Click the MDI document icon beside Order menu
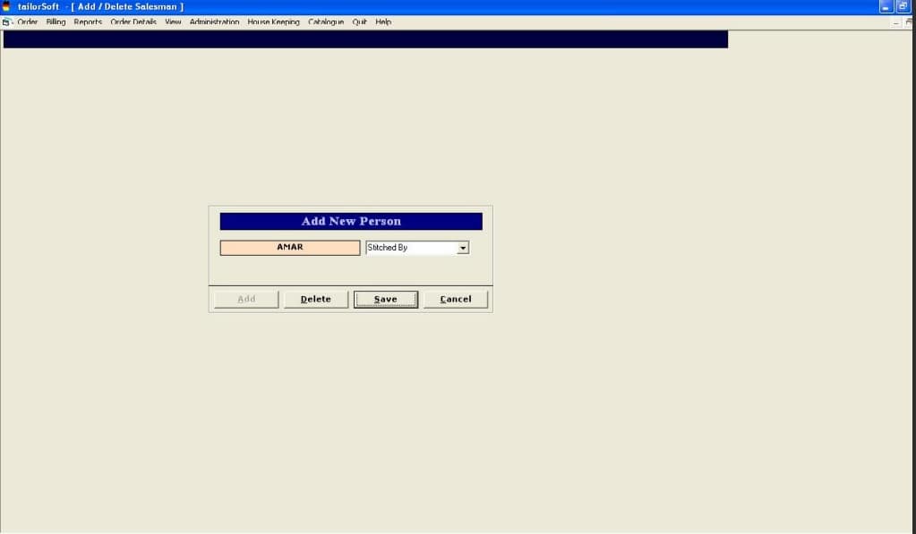The height and width of the screenshot is (534, 916). click(6, 22)
